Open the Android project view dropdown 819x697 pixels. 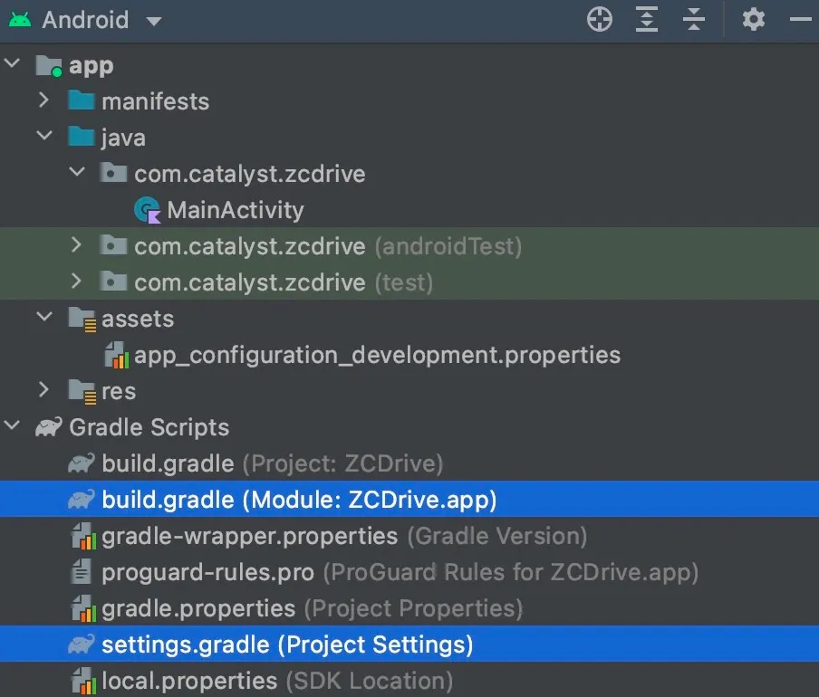(x=154, y=21)
